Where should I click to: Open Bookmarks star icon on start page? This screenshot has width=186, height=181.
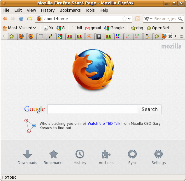54,157
